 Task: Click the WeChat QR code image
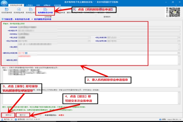(175, 12)
